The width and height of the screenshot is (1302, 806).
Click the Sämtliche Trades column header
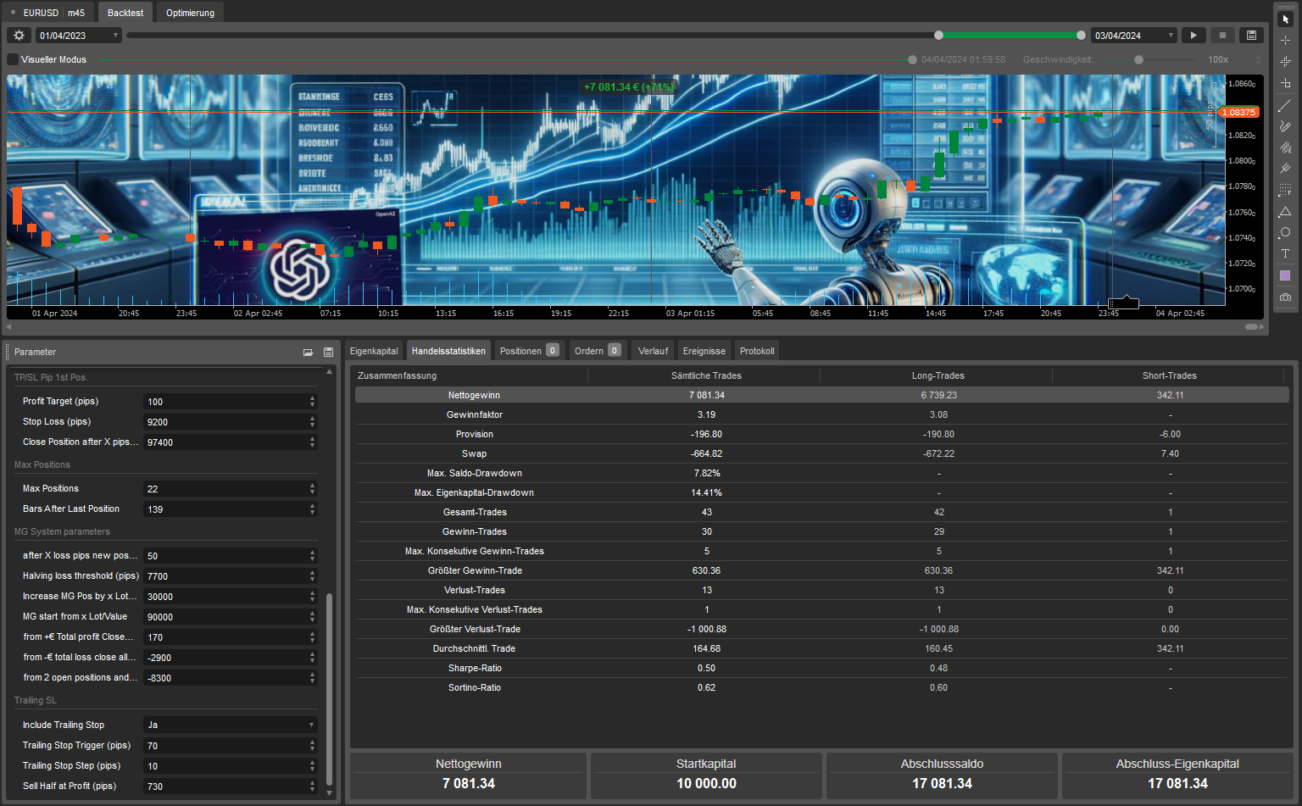click(706, 375)
